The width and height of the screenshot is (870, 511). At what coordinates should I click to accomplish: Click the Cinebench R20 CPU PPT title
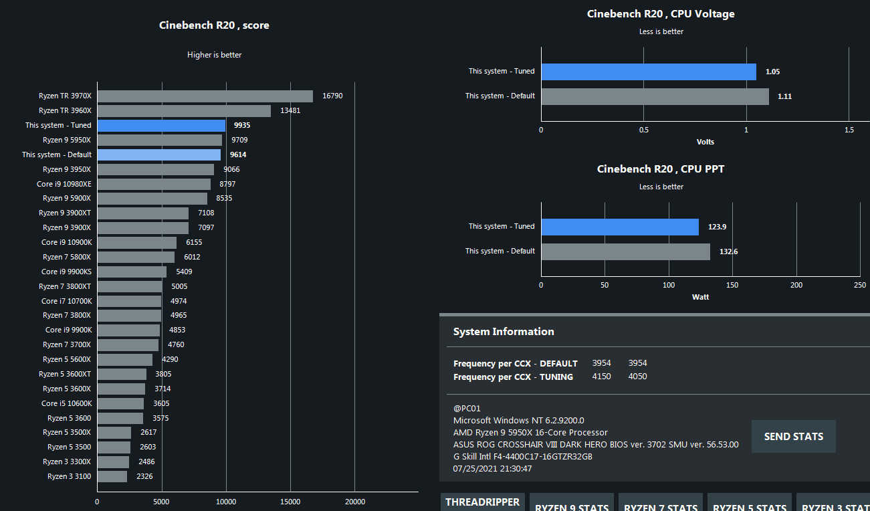(x=661, y=169)
